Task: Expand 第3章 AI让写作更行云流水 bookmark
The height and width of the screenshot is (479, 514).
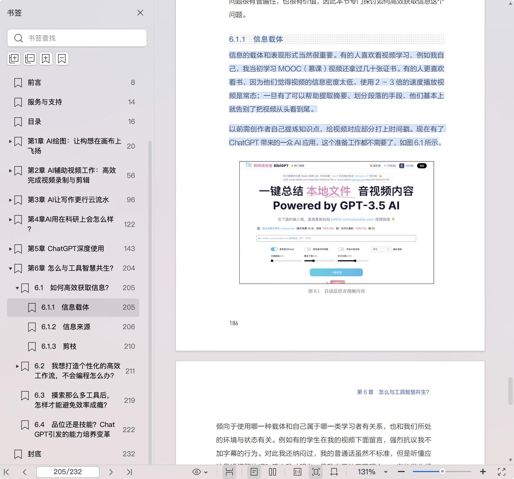Action: [10, 200]
